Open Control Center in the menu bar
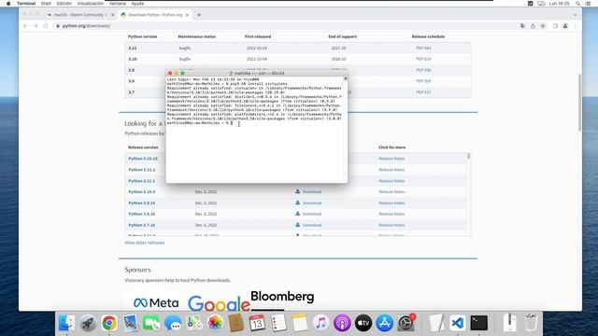This screenshot has height=336, width=598. [x=588, y=4]
